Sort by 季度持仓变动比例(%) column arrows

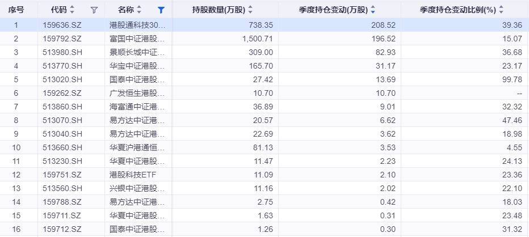pos(501,10)
